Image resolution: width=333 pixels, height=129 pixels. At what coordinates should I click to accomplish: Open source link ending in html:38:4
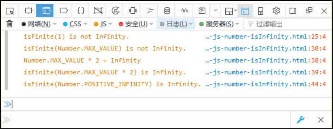[265, 61]
